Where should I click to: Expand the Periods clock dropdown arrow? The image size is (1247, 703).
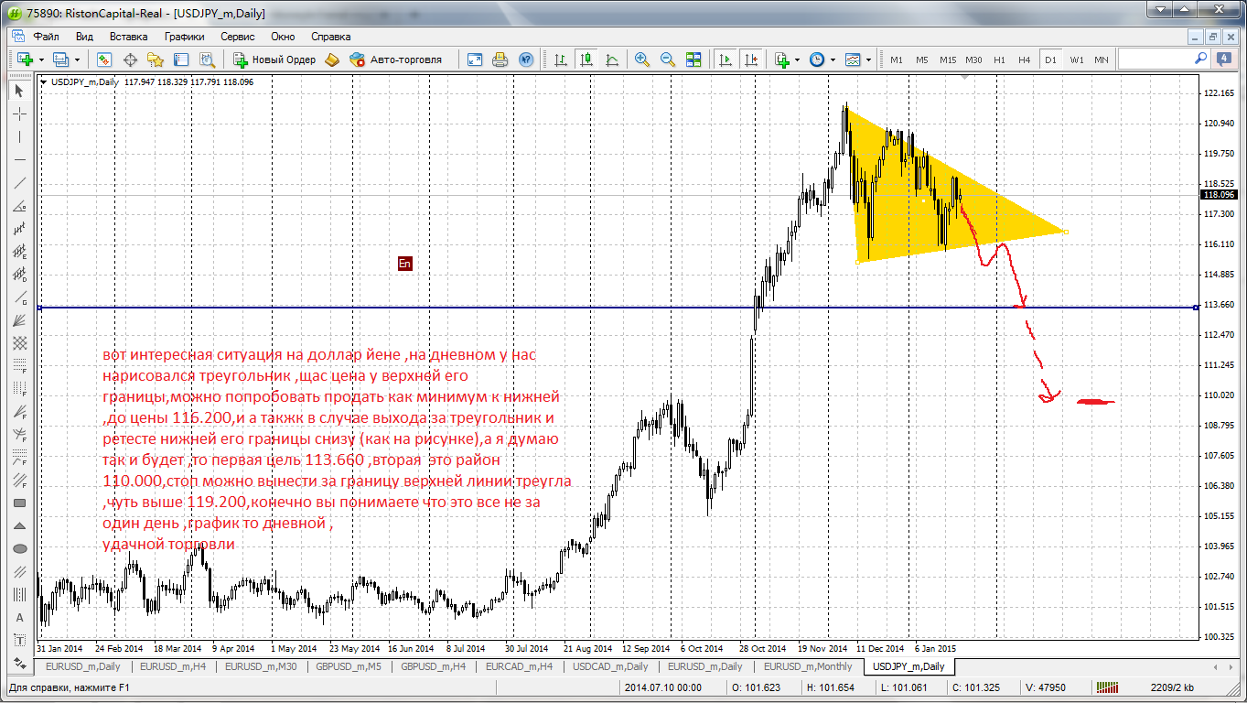point(833,59)
